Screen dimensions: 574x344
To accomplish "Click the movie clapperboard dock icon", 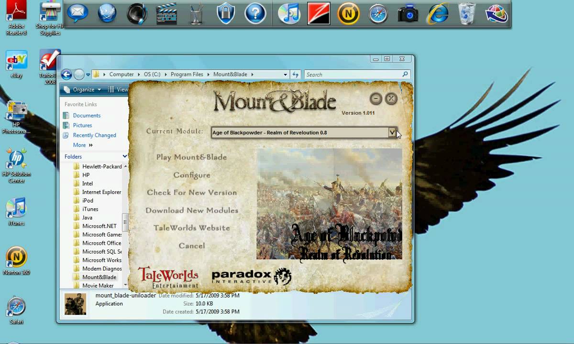I will 166,13.
